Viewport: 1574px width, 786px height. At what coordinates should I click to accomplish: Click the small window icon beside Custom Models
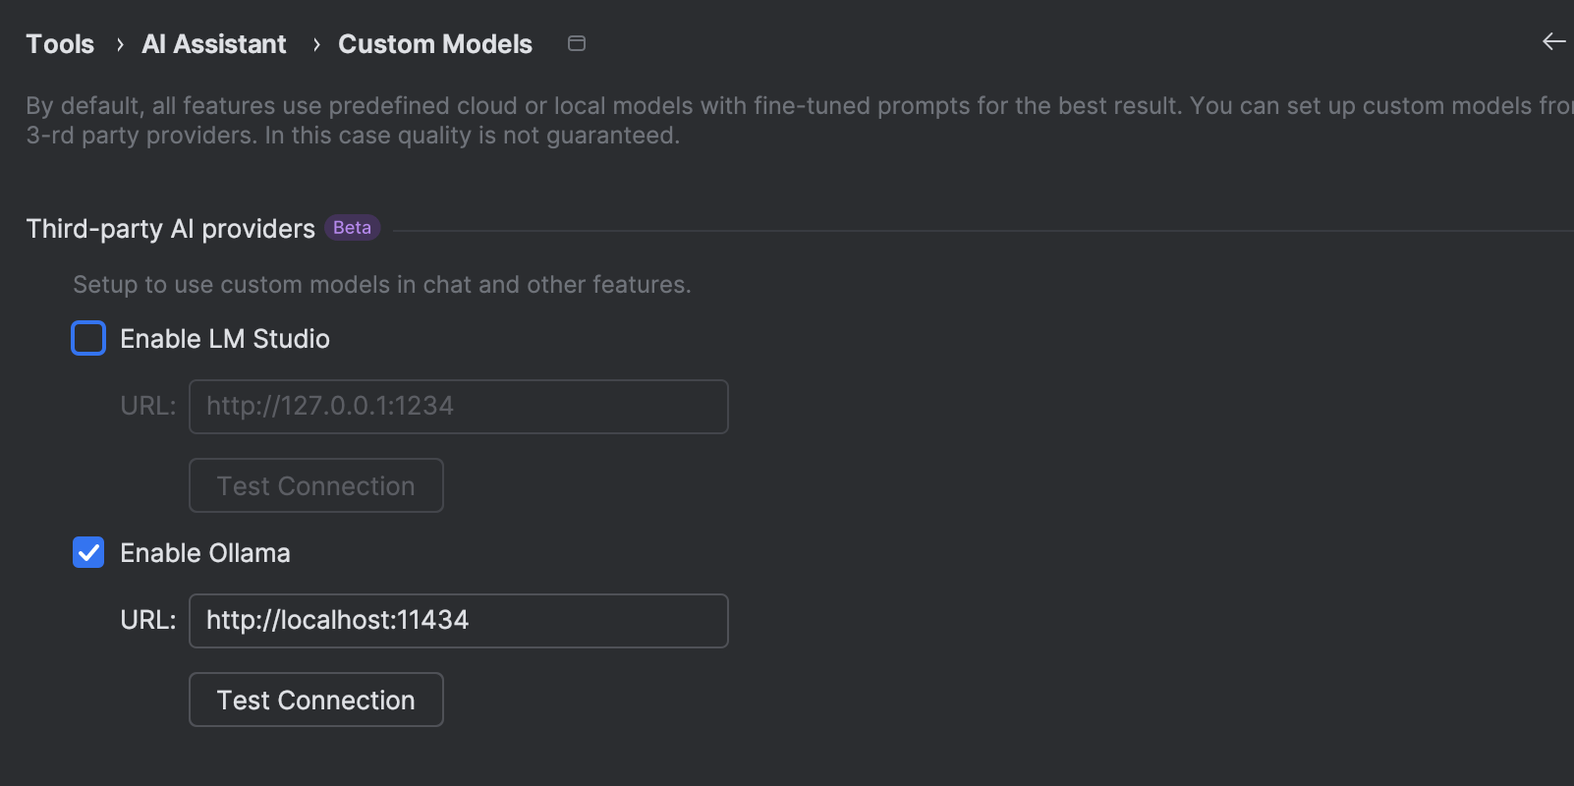577,43
